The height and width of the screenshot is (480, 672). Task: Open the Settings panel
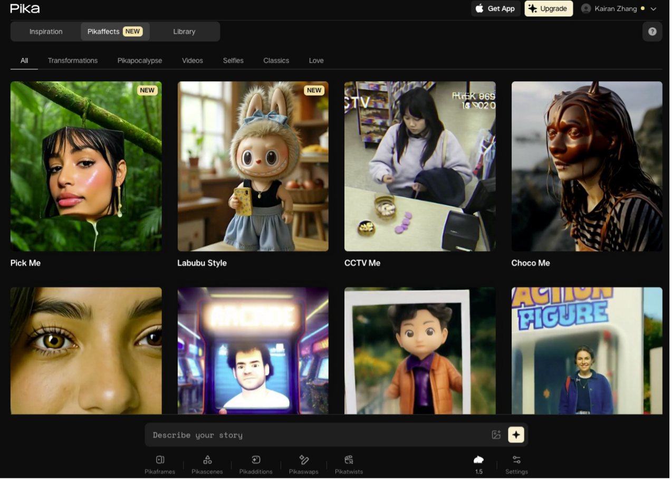tap(516, 464)
